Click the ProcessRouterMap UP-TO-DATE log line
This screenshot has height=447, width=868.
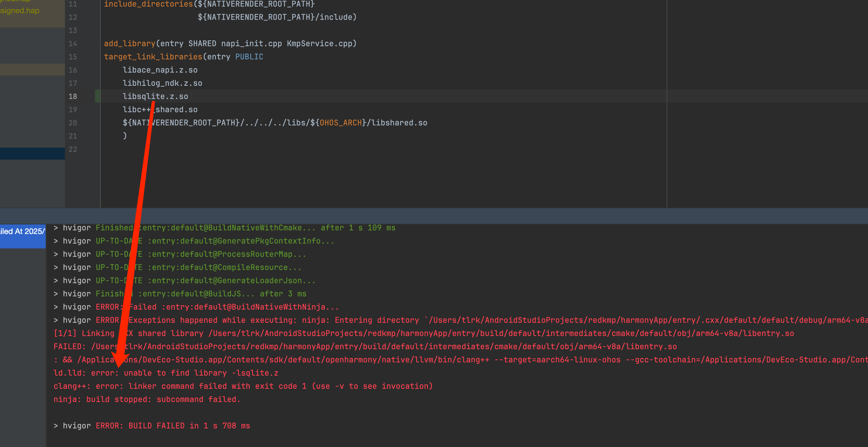click(180, 254)
